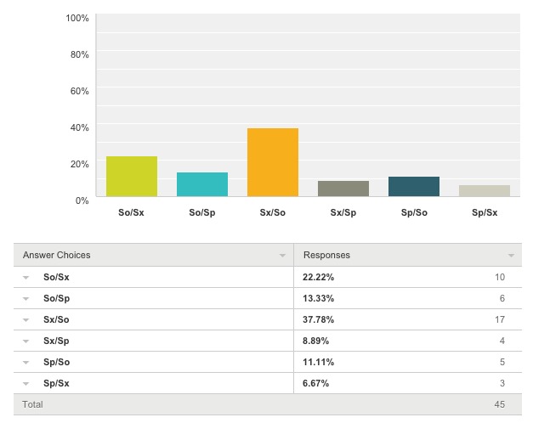Expand the Sx/So row arrow
Image resolution: width=533 pixels, height=423 pixels.
click(26, 320)
